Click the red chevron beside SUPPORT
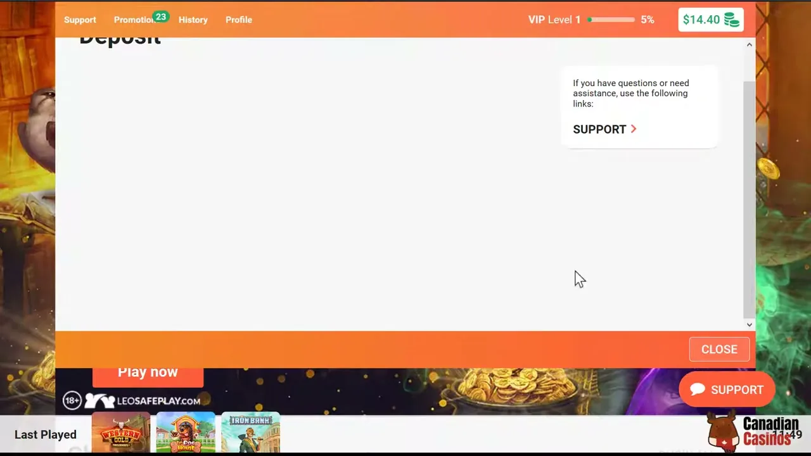The width and height of the screenshot is (811, 456). click(633, 129)
